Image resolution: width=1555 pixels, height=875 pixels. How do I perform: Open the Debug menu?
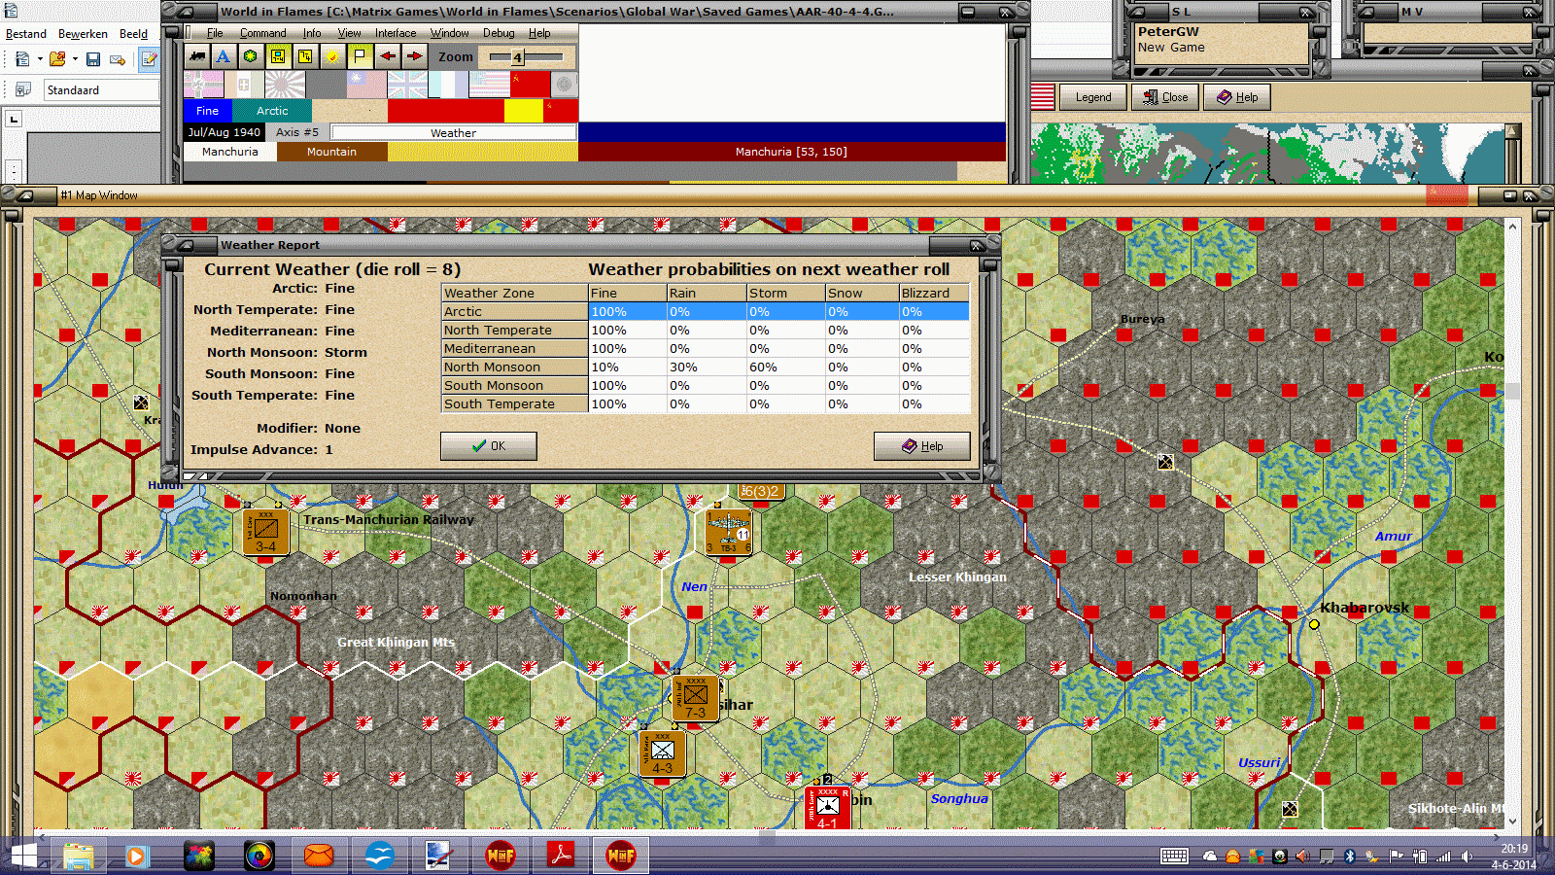499,33
